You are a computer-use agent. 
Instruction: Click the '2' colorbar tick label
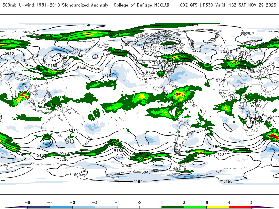pyautogui.click(x=184, y=203)
